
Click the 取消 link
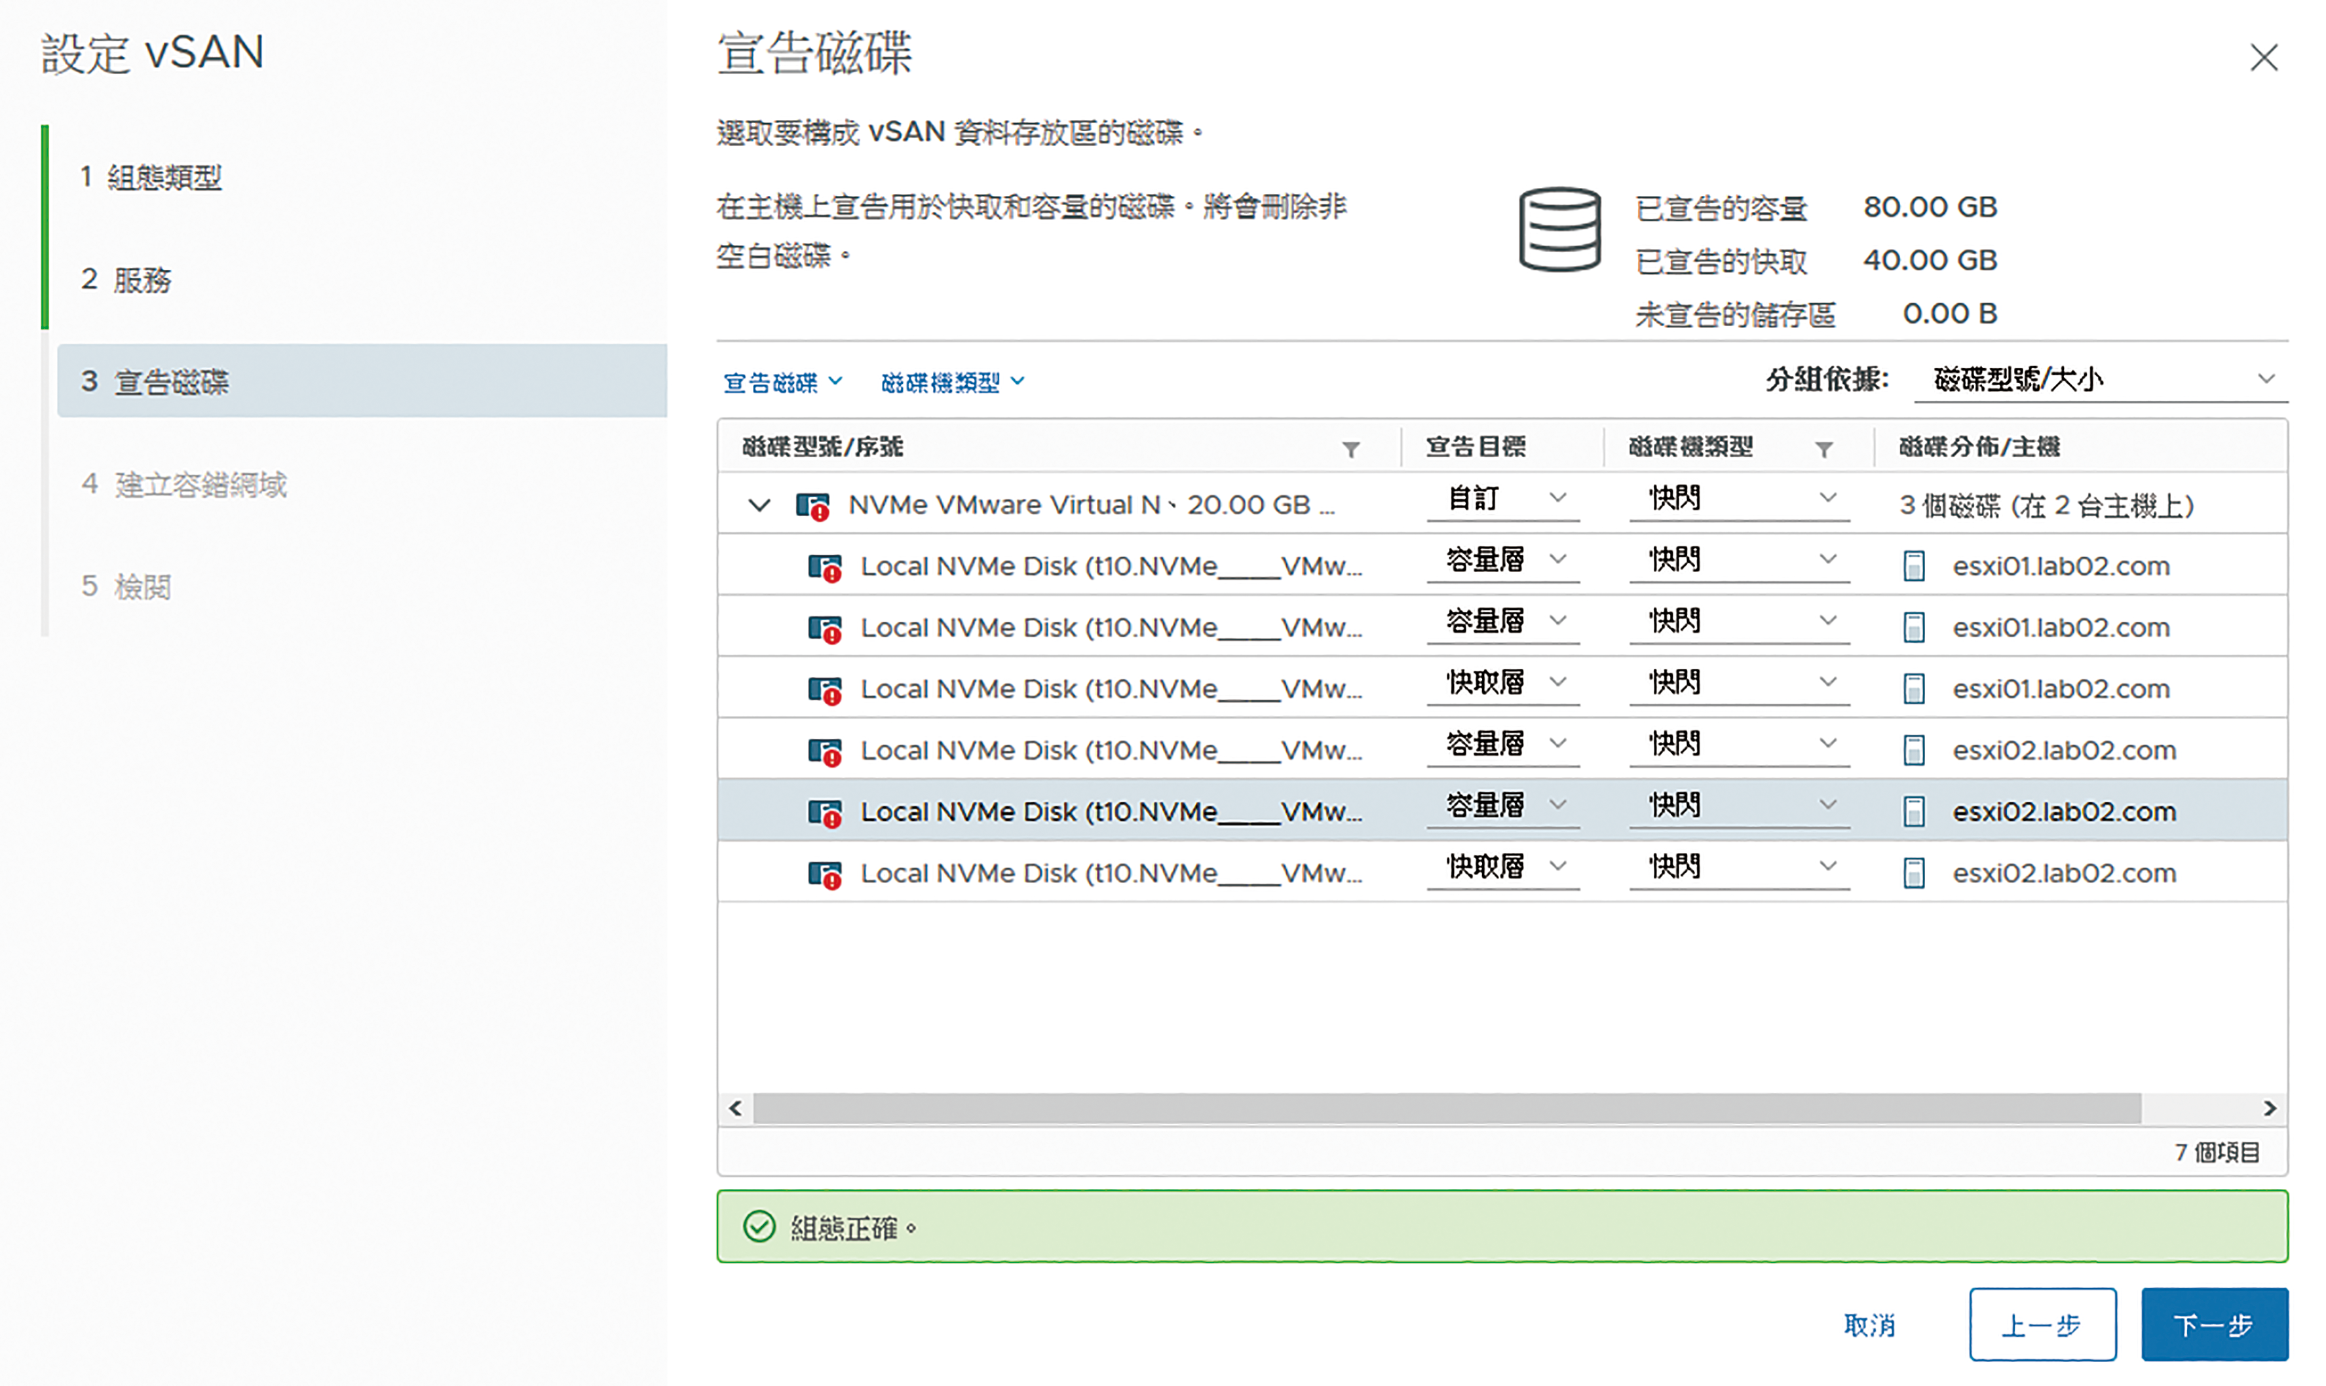click(x=1869, y=1325)
